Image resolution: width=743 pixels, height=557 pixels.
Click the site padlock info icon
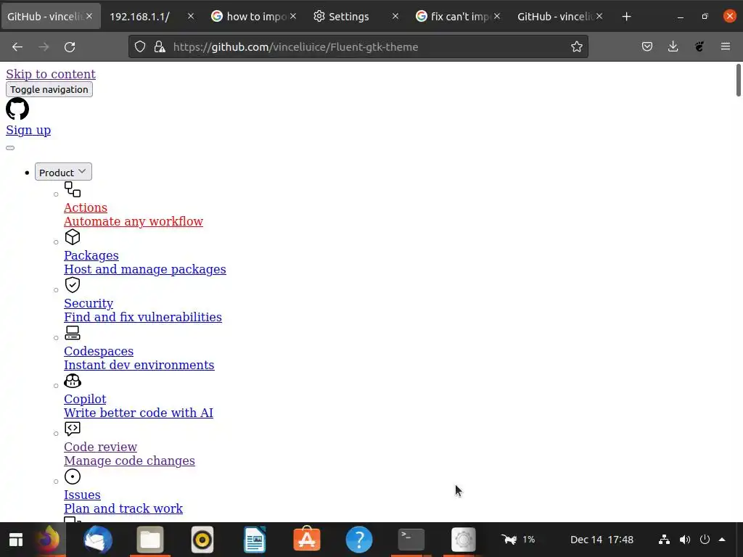pos(160,46)
